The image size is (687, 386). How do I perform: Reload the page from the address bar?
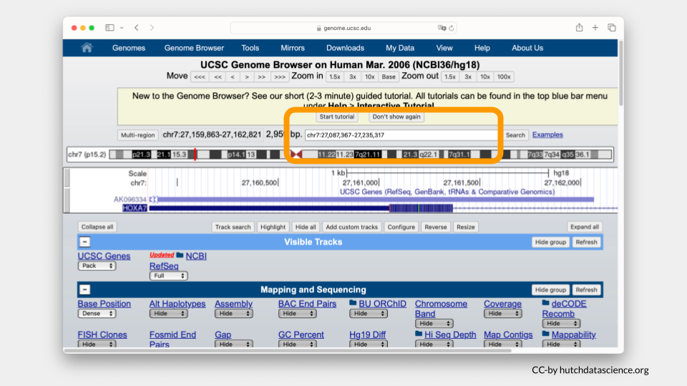452,28
